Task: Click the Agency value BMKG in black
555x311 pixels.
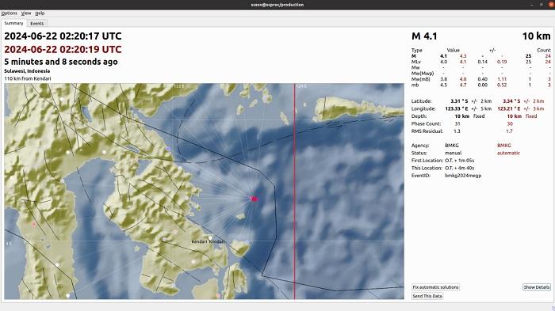Action: [452, 146]
